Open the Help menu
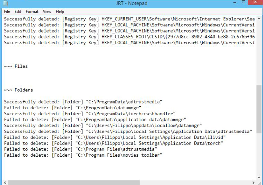 point(60,11)
